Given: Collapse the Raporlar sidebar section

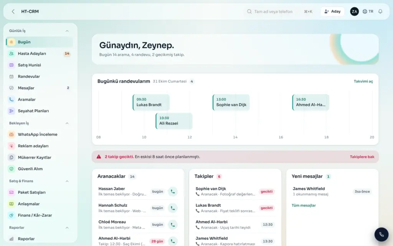Looking at the screenshot, I should (67, 228).
